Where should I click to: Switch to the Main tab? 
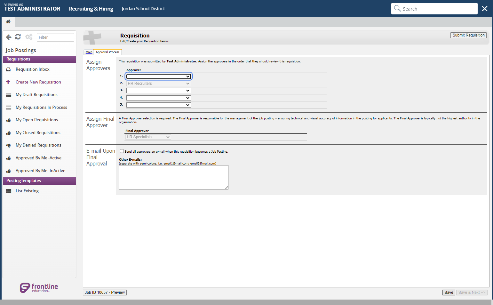click(x=89, y=52)
